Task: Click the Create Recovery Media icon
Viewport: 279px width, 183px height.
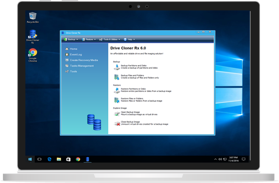Action: (67, 60)
